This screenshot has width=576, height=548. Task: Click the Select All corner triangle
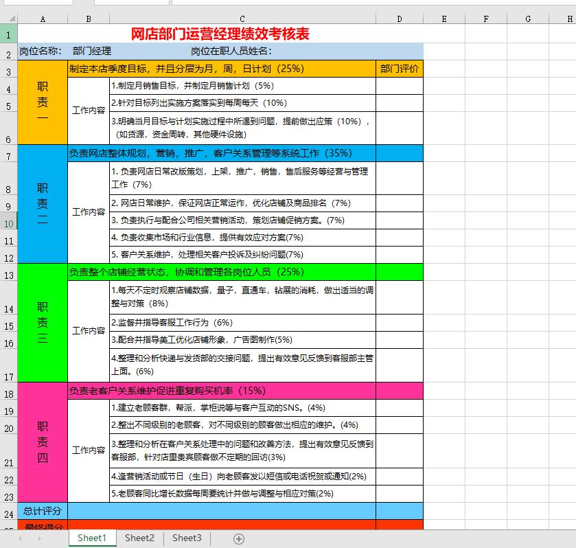click(x=10, y=19)
